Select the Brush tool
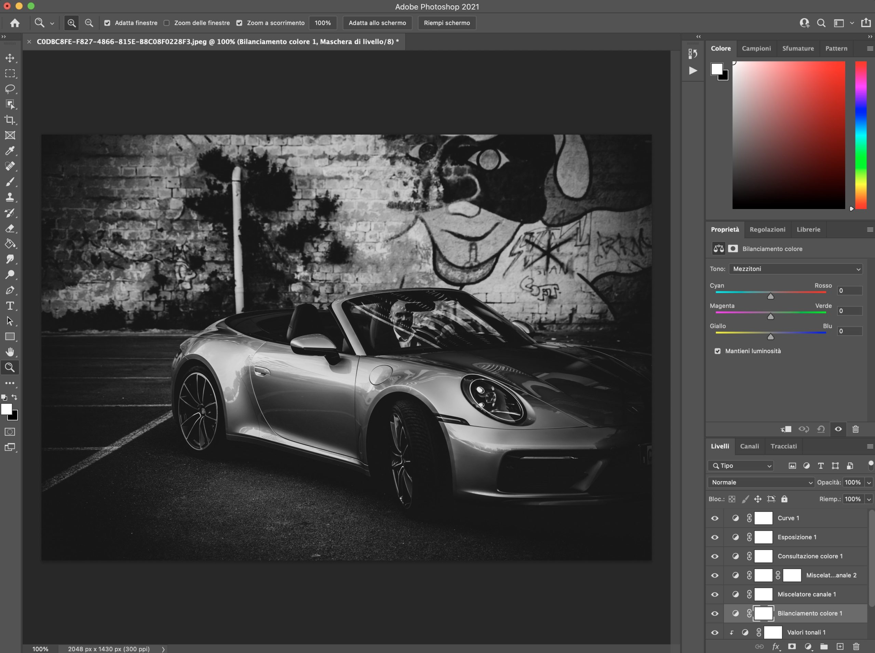This screenshot has height=653, width=875. 10,181
